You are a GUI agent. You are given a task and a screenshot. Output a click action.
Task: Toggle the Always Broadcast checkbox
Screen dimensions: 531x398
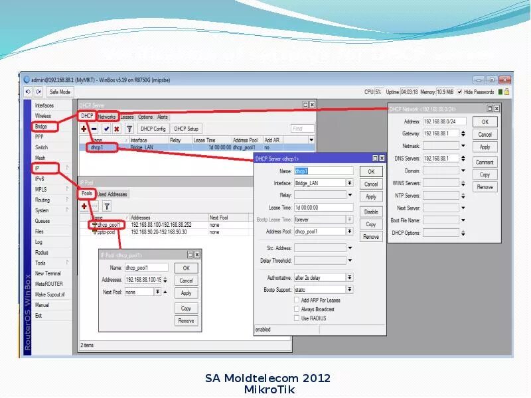(297, 309)
